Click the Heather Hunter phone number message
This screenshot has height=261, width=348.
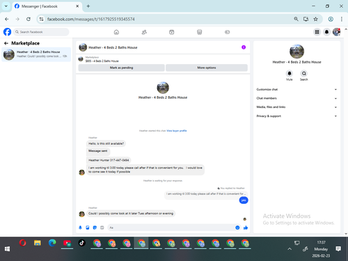(109, 160)
